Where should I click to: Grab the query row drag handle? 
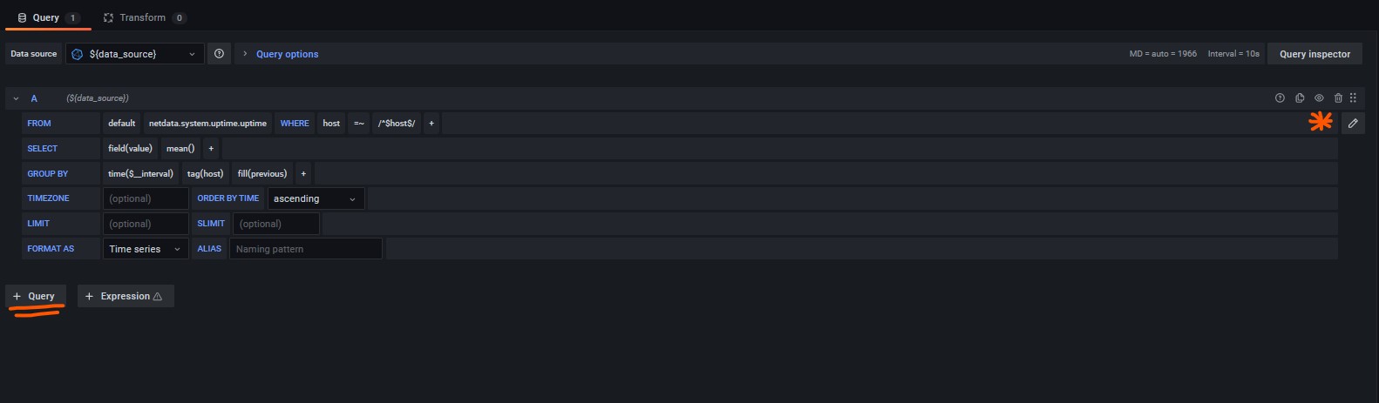click(x=1354, y=98)
